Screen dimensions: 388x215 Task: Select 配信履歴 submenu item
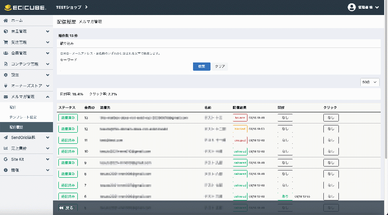coord(26,127)
